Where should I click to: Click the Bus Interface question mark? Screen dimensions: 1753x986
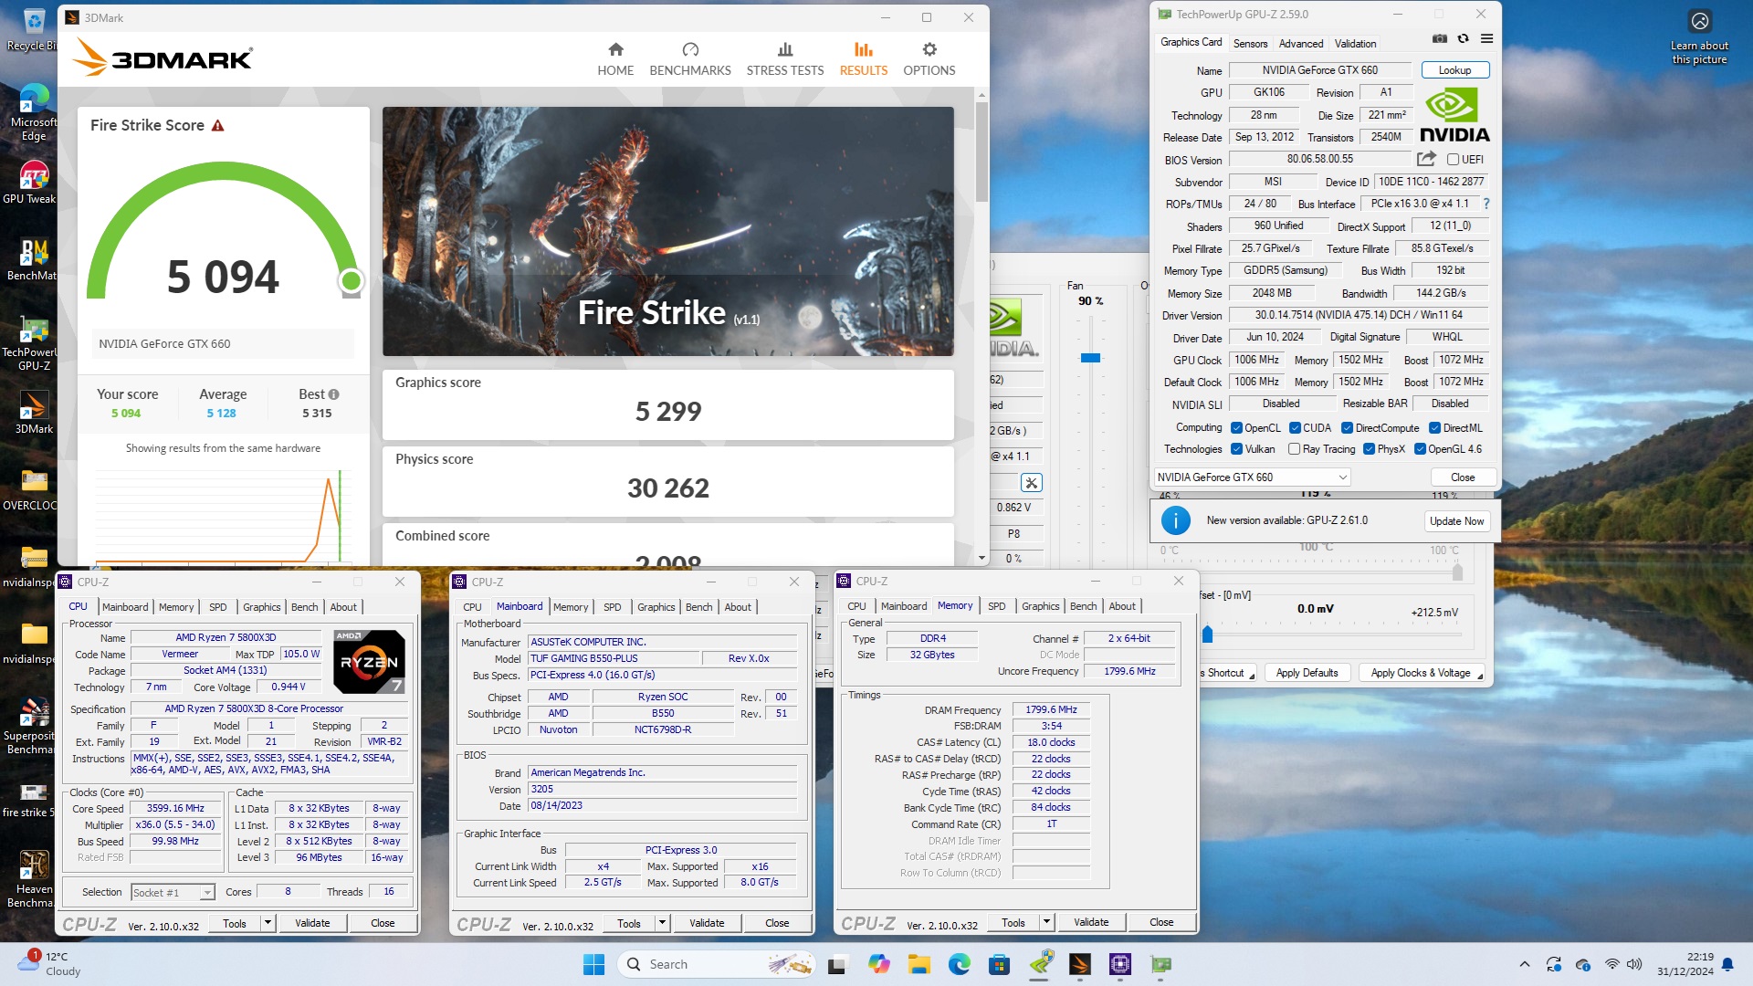pos(1486,204)
